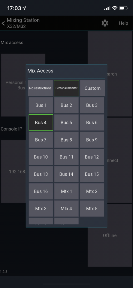133x288 pixels.
Task: Select the No restrictions mode
Action: [x=41, y=88]
